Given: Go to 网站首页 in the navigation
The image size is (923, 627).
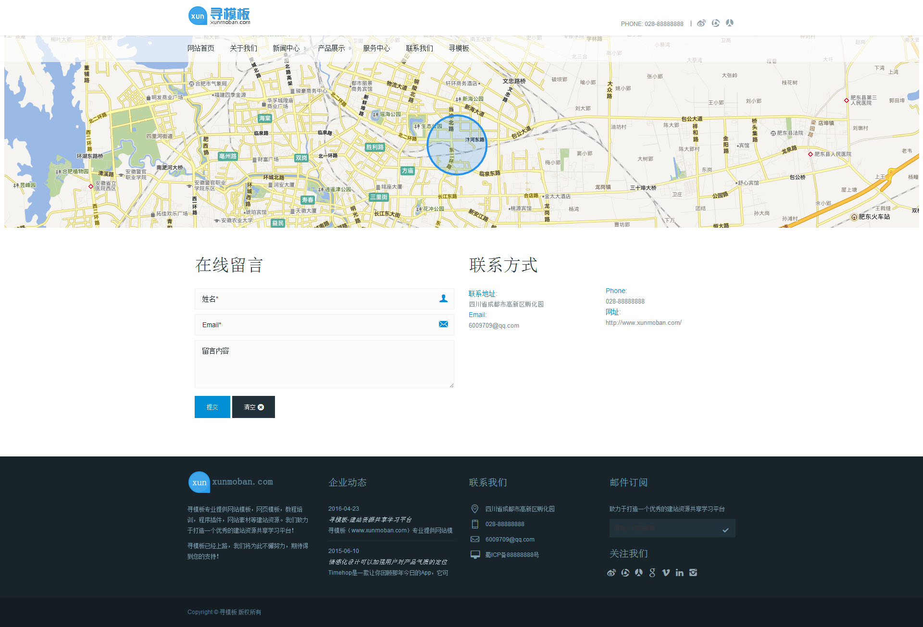Looking at the screenshot, I should pos(201,48).
